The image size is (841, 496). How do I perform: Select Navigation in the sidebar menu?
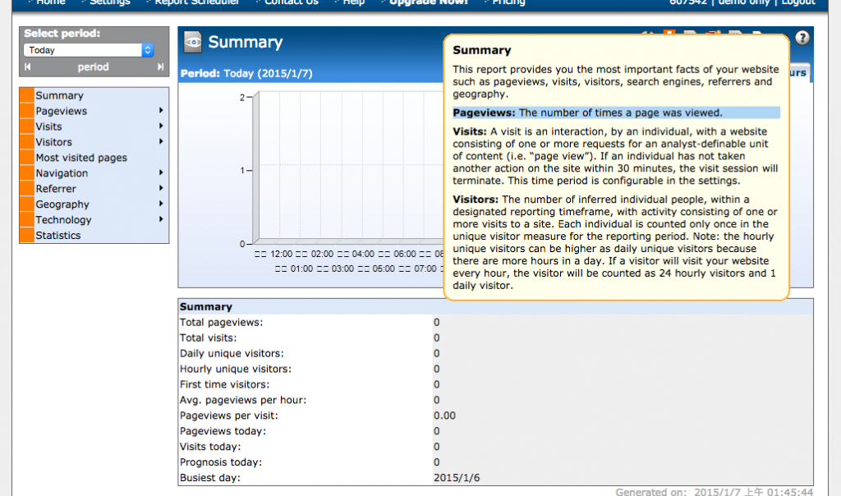[62, 173]
